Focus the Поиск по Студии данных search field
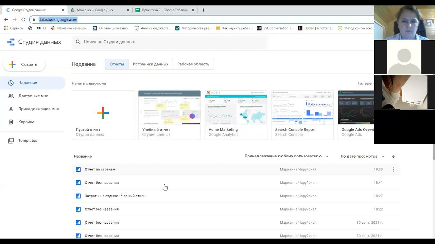Viewport: 435px width, 244px height. (x=169, y=42)
